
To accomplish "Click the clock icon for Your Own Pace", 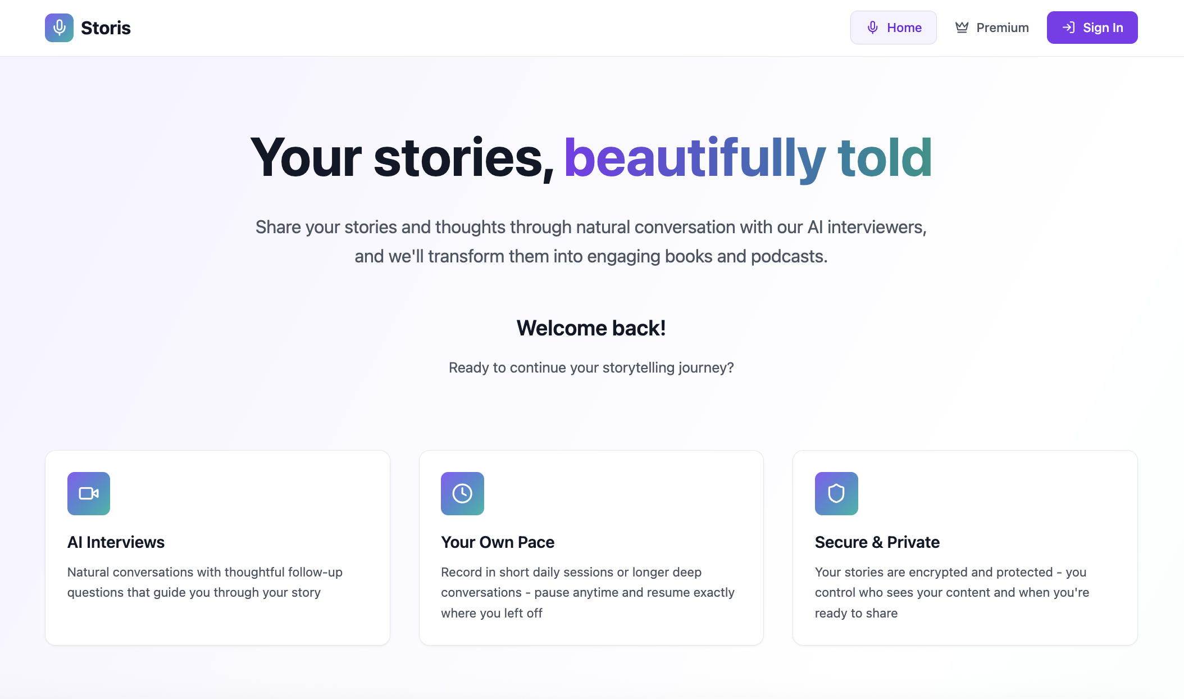I will pyautogui.click(x=462, y=493).
